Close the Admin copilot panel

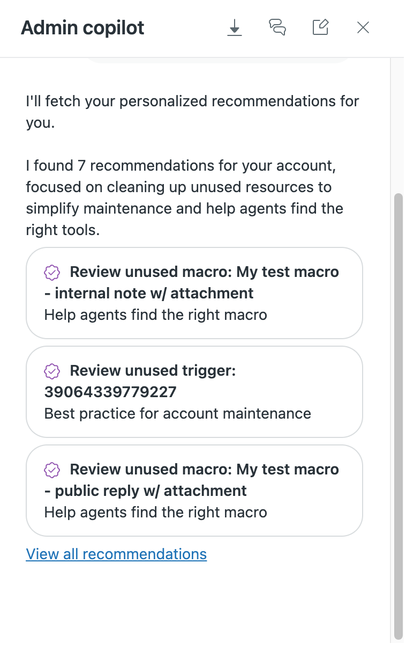tap(363, 27)
